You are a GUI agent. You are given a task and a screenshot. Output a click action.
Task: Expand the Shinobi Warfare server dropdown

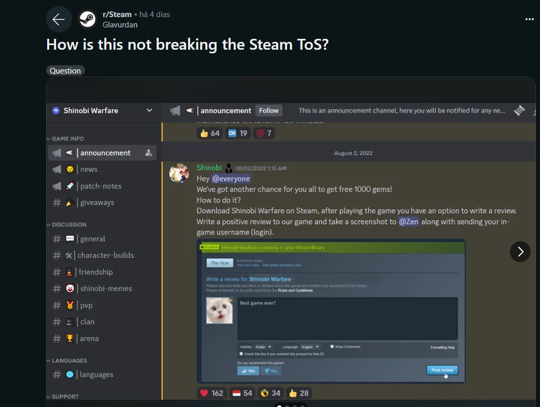pyautogui.click(x=149, y=110)
